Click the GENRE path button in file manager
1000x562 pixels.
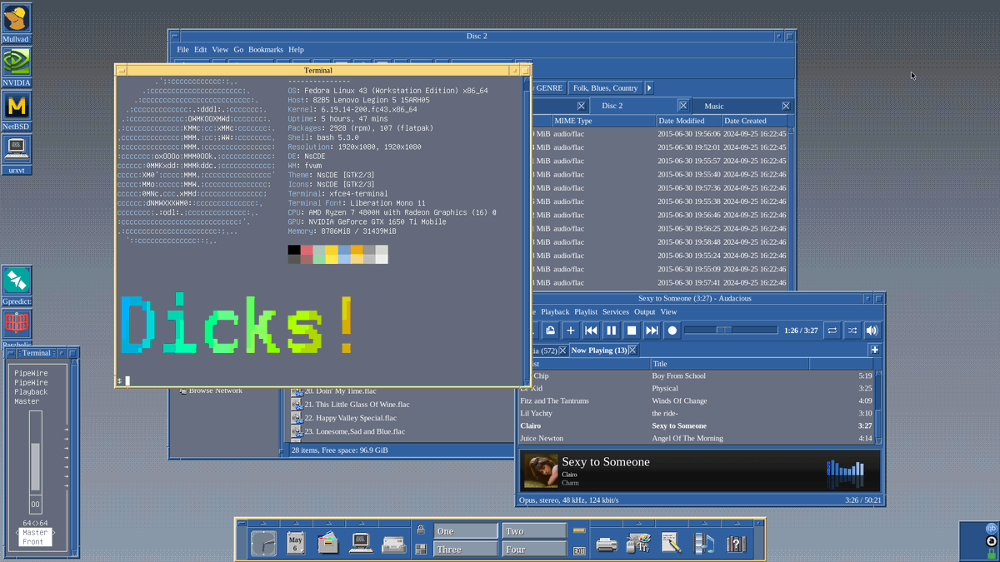pyautogui.click(x=548, y=87)
